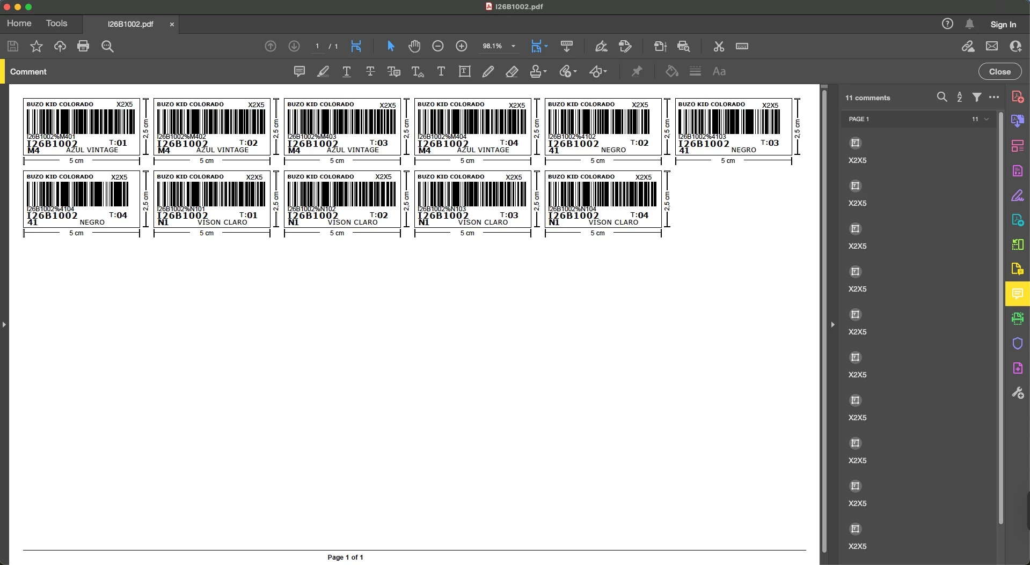The height and width of the screenshot is (565, 1030).
Task: Zoom out with minus icon
Action: click(438, 46)
